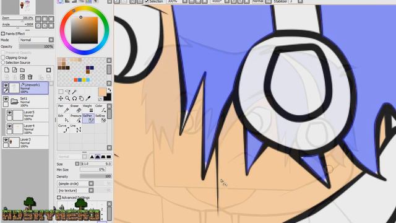
Task: Tick the link box under Layer5's eye
Action: point(10,118)
